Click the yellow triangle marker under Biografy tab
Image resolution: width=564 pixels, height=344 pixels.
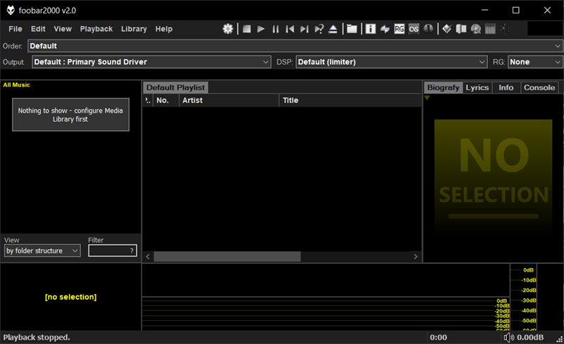(427, 98)
